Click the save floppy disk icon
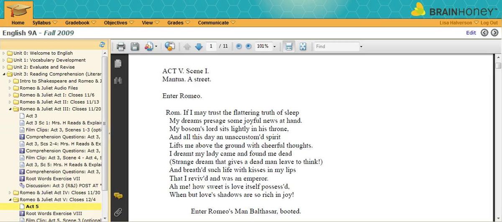 [135, 46]
